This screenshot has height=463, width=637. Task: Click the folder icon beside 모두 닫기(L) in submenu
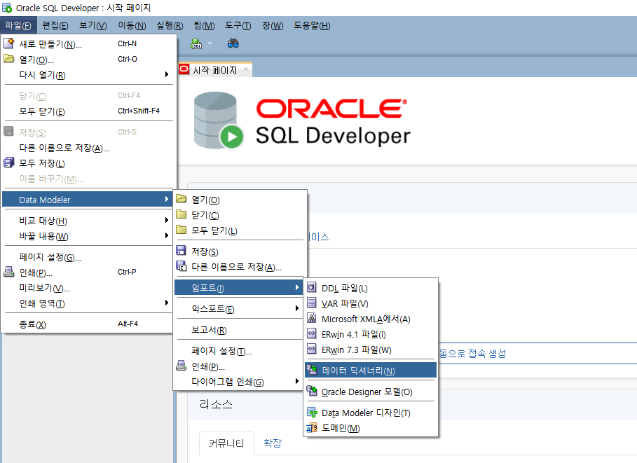pos(181,230)
